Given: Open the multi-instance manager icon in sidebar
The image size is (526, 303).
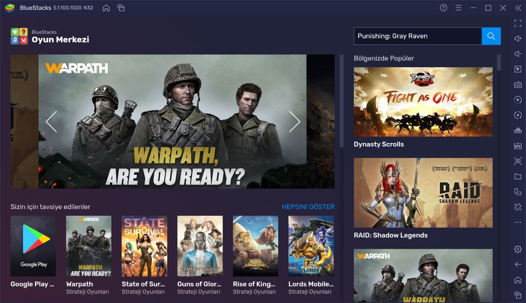Looking at the screenshot, I should tap(518, 130).
